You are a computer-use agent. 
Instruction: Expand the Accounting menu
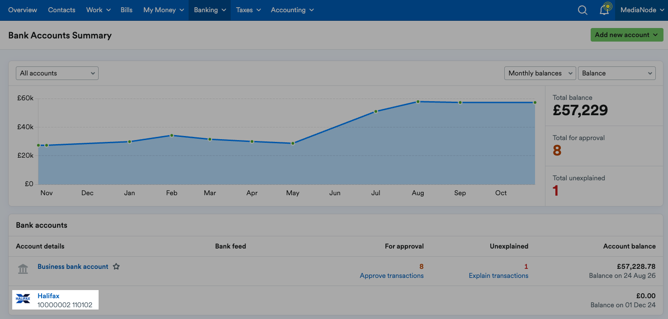[293, 10]
